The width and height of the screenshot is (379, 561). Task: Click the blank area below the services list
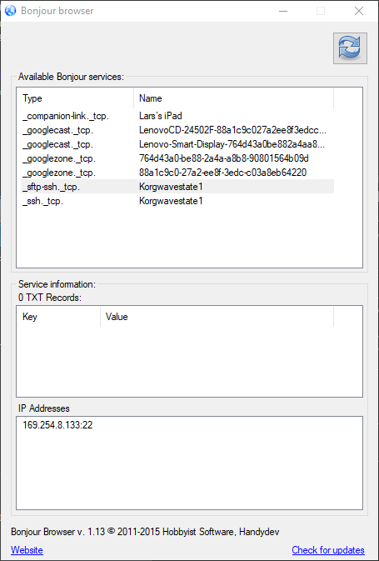pos(190,238)
